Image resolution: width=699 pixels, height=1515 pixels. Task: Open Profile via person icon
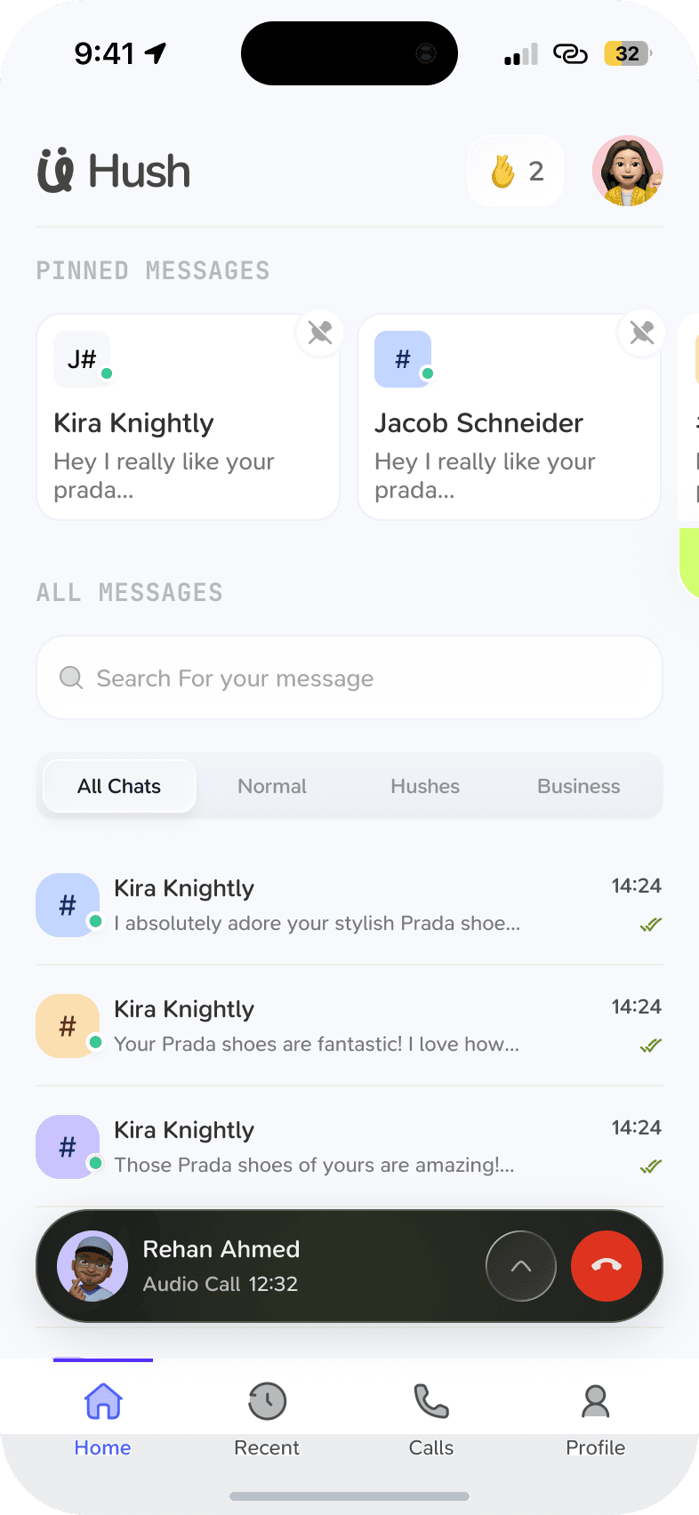595,1402
